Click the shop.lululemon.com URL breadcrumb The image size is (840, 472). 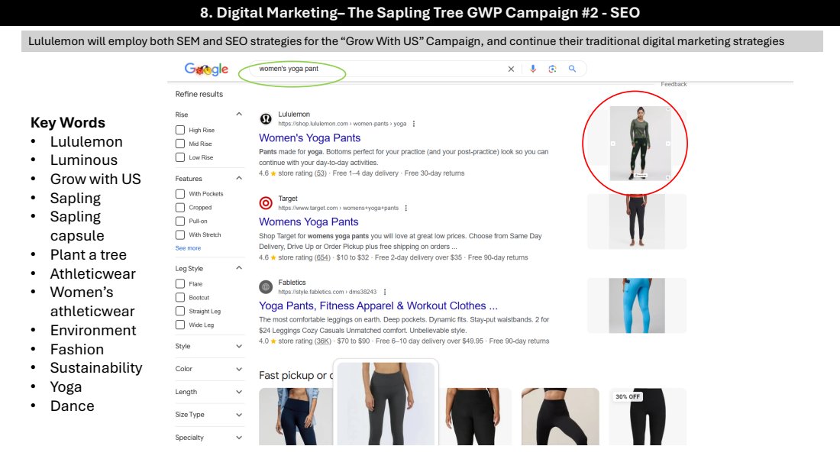pyautogui.click(x=342, y=124)
